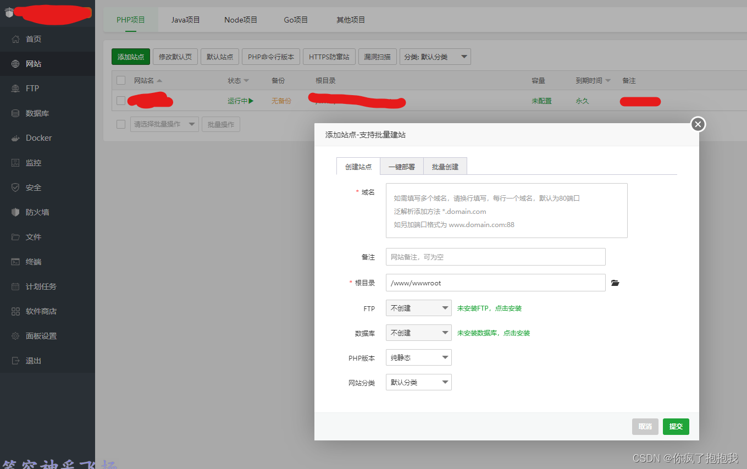This screenshot has width=747, height=469.
Task: Open the 数据库 不创建 dropdown
Action: 419,333
